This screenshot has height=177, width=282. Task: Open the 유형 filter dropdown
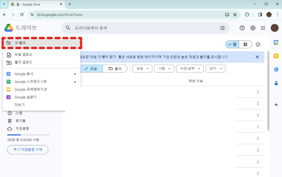click(x=142, y=69)
